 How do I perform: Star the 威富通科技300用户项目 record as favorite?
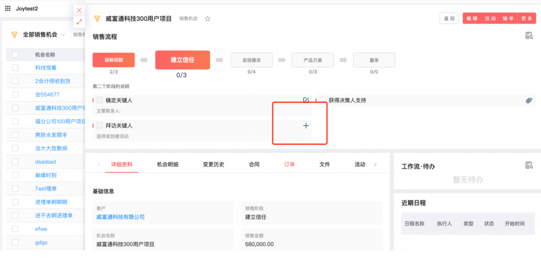point(208,18)
